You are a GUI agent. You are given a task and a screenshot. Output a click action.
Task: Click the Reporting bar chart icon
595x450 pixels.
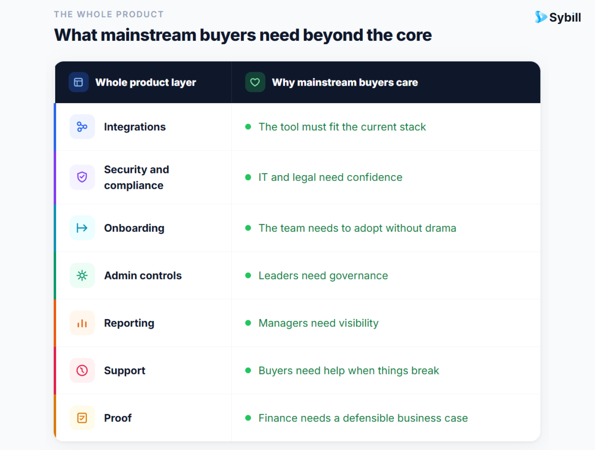tap(82, 323)
